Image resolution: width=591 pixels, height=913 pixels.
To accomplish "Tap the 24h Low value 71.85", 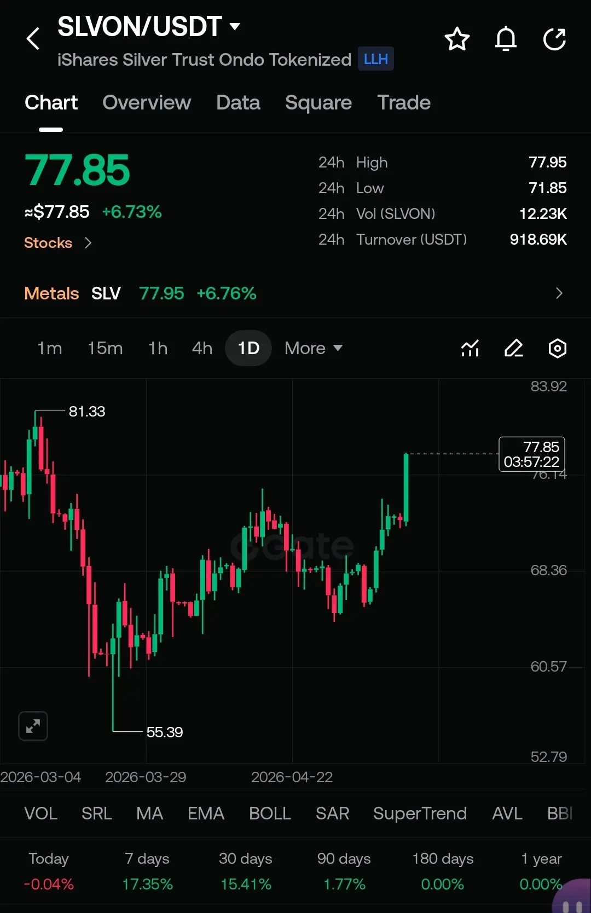I will (x=547, y=188).
